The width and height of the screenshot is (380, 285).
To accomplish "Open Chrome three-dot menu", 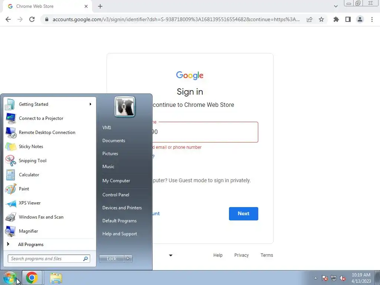I will pyautogui.click(x=372, y=19).
